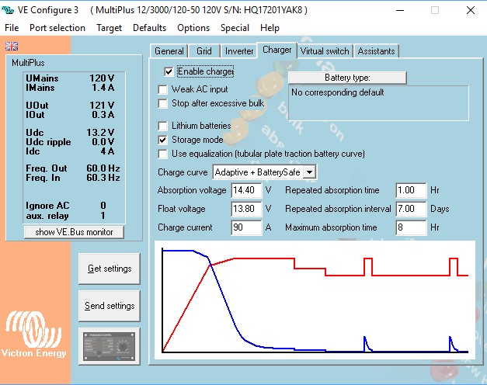
Task: Open the Help menu
Action: tap(270, 28)
